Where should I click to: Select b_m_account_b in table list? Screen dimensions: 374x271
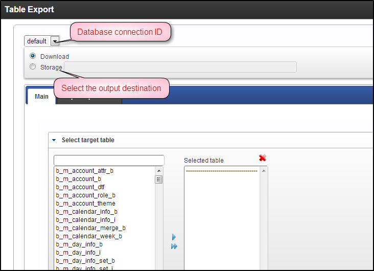[79, 179]
